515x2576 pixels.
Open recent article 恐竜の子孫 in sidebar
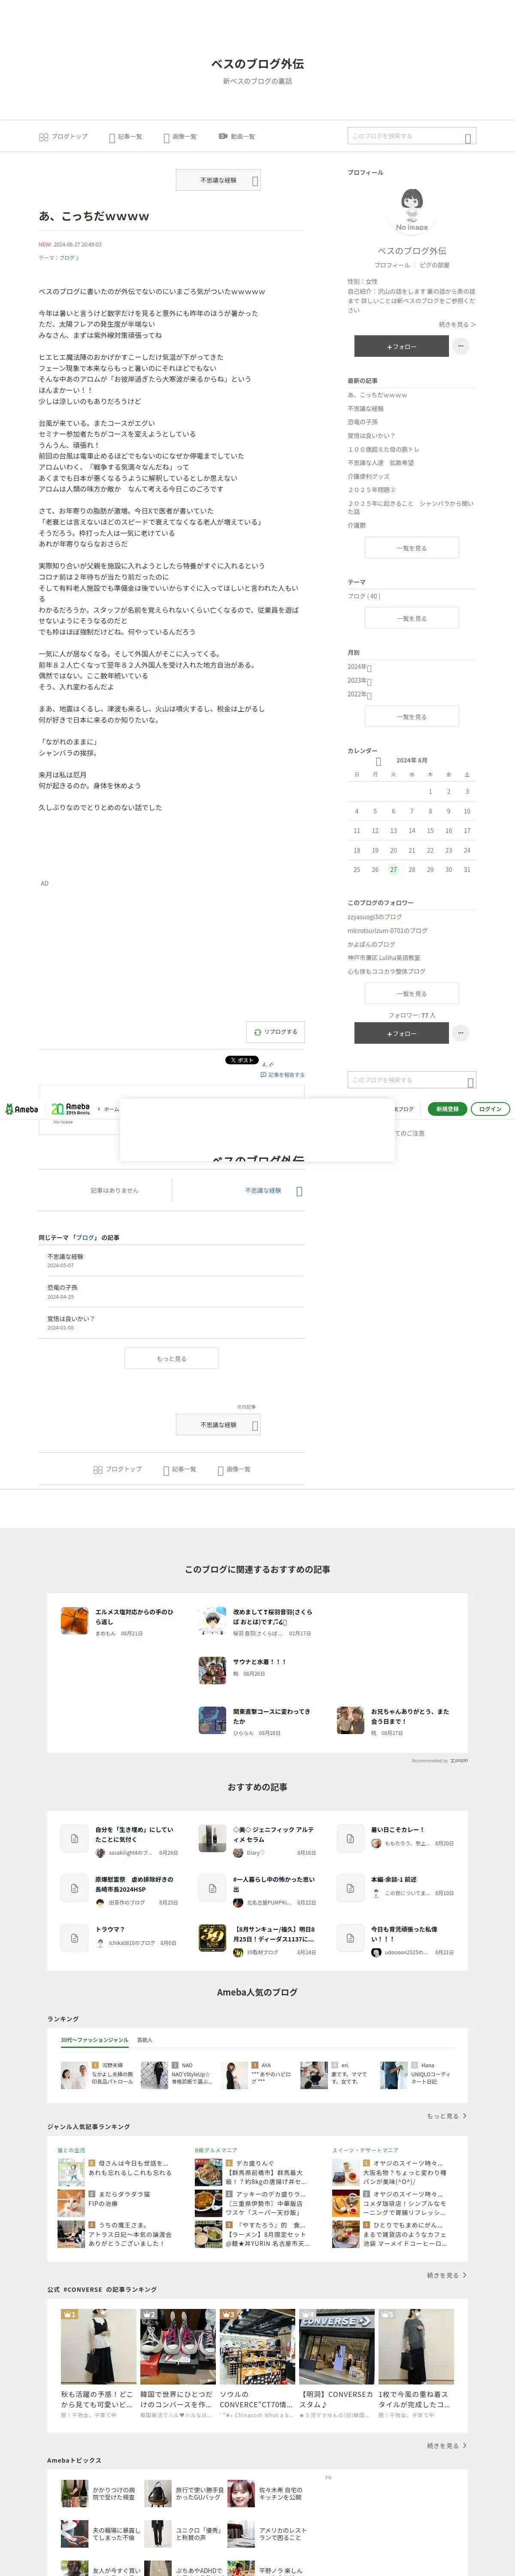(x=363, y=422)
